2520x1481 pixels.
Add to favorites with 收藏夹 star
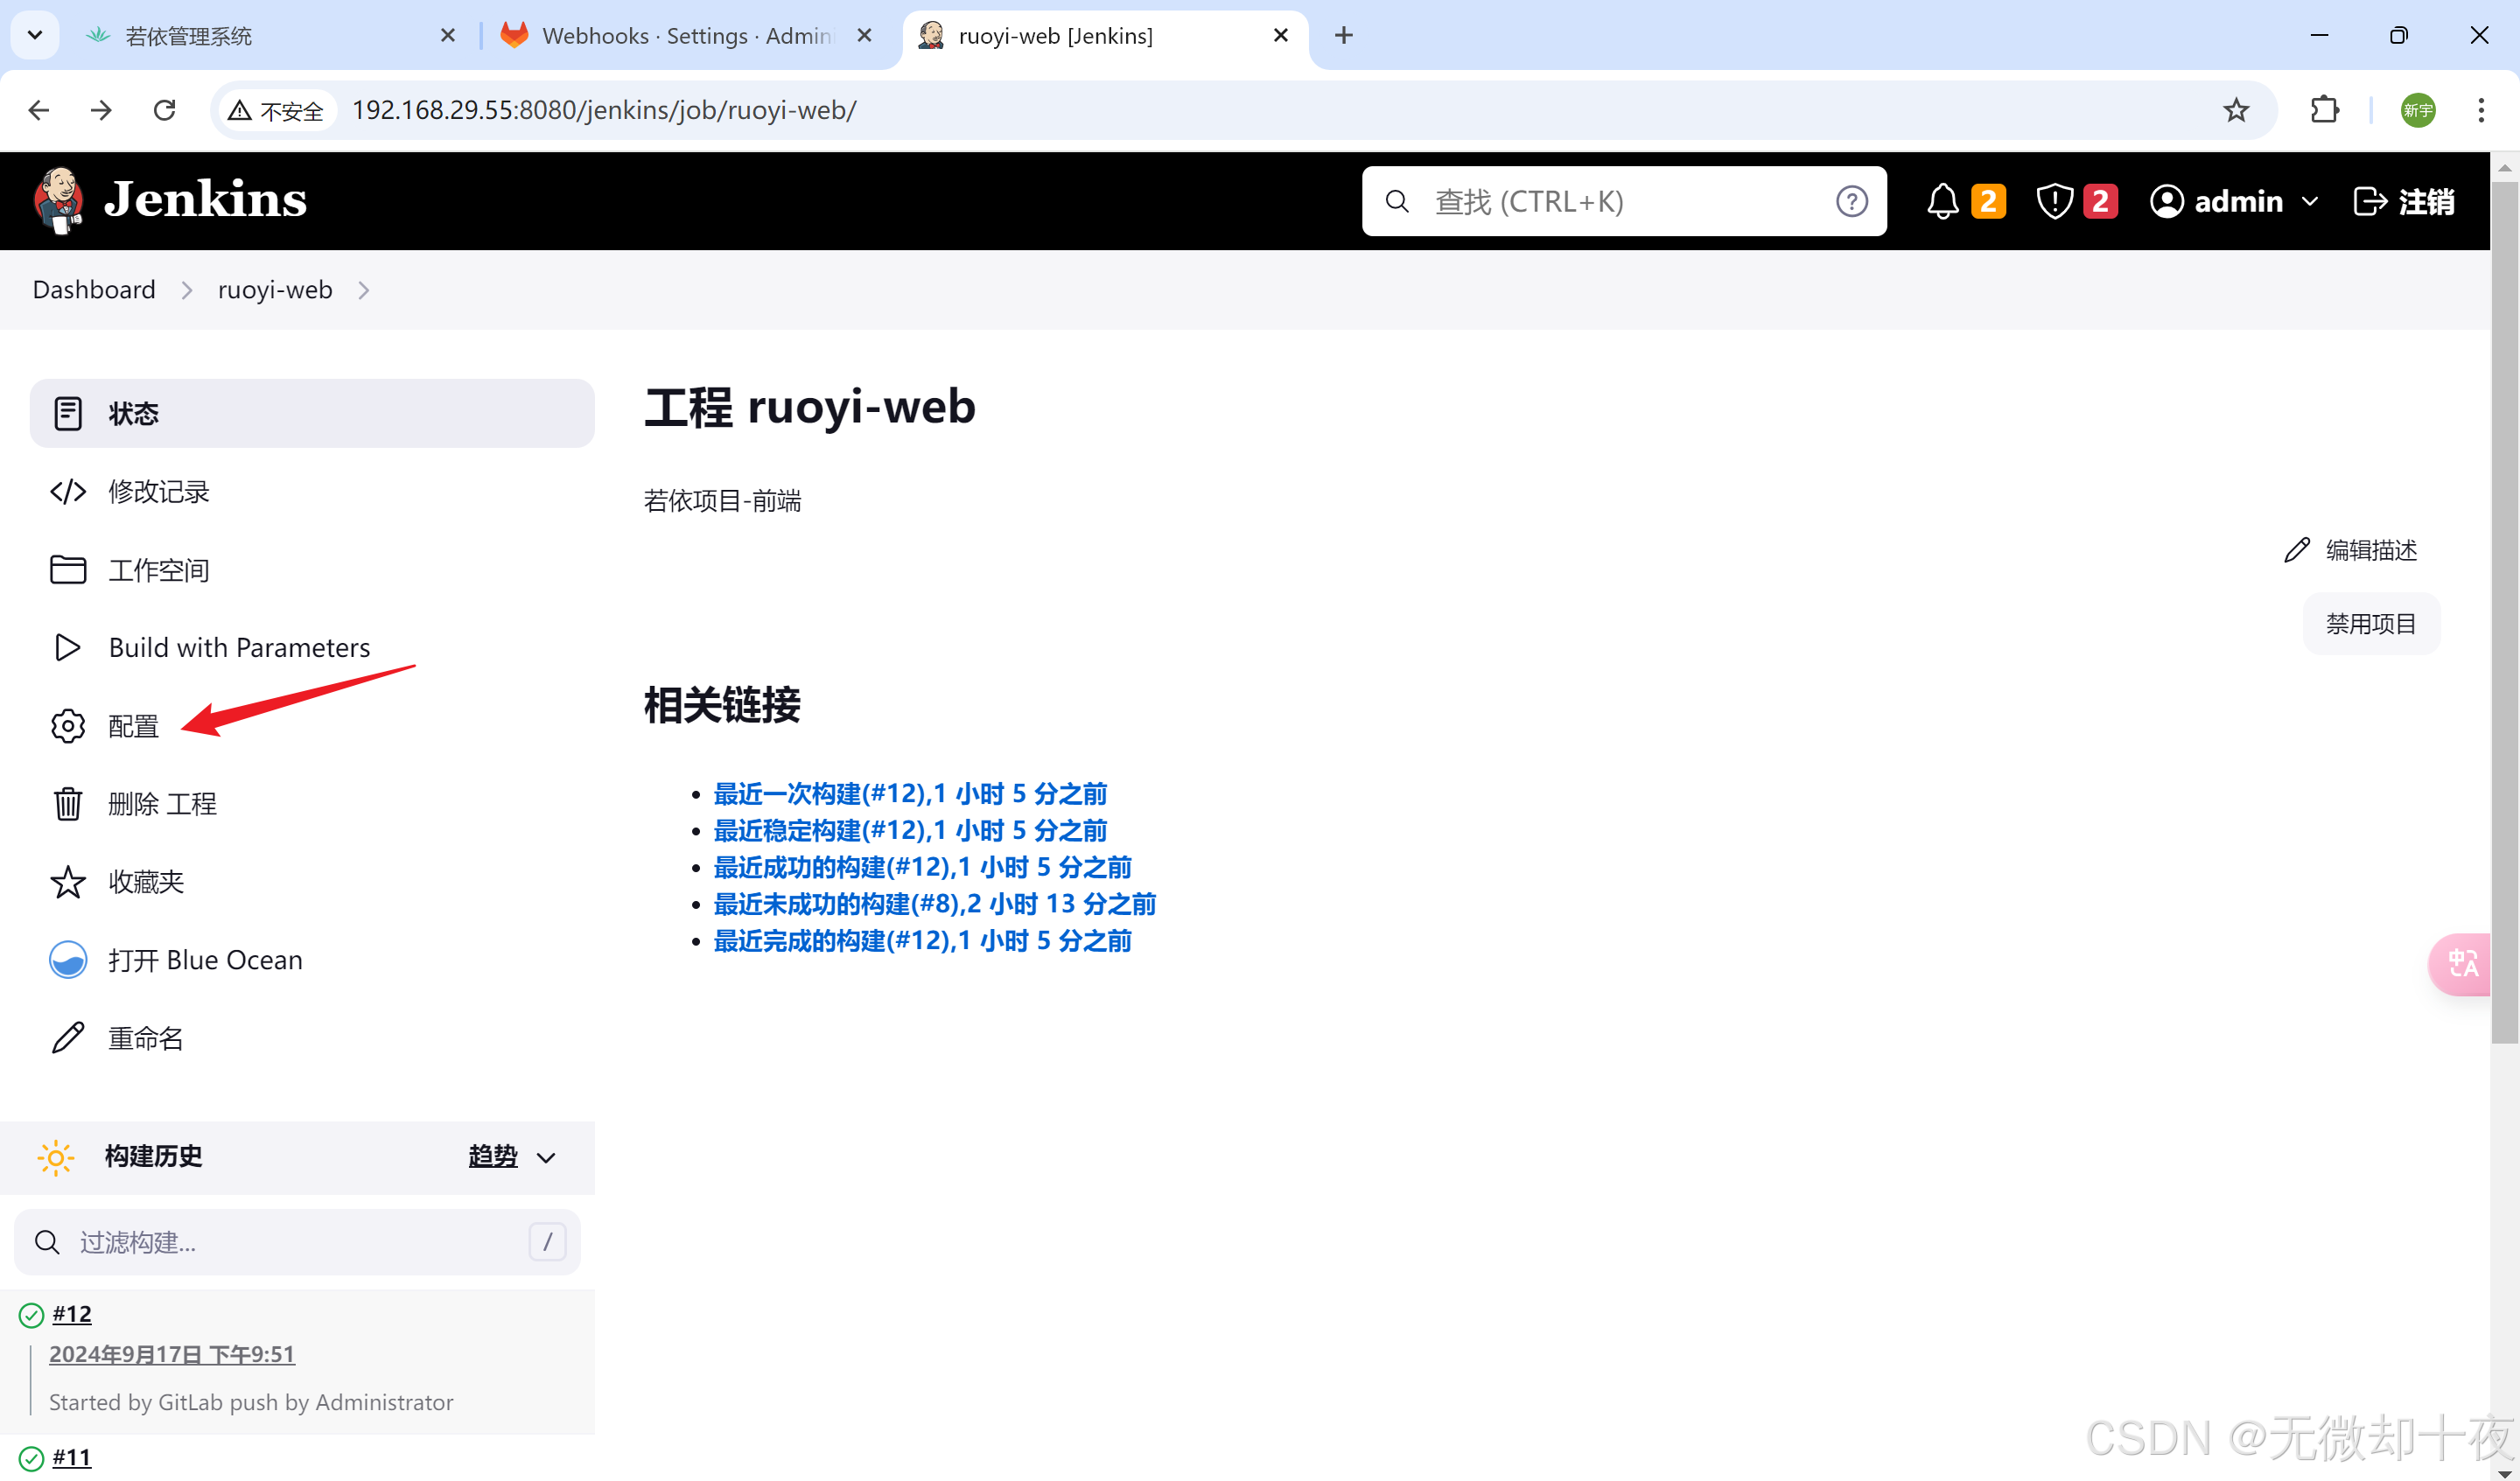(x=68, y=882)
